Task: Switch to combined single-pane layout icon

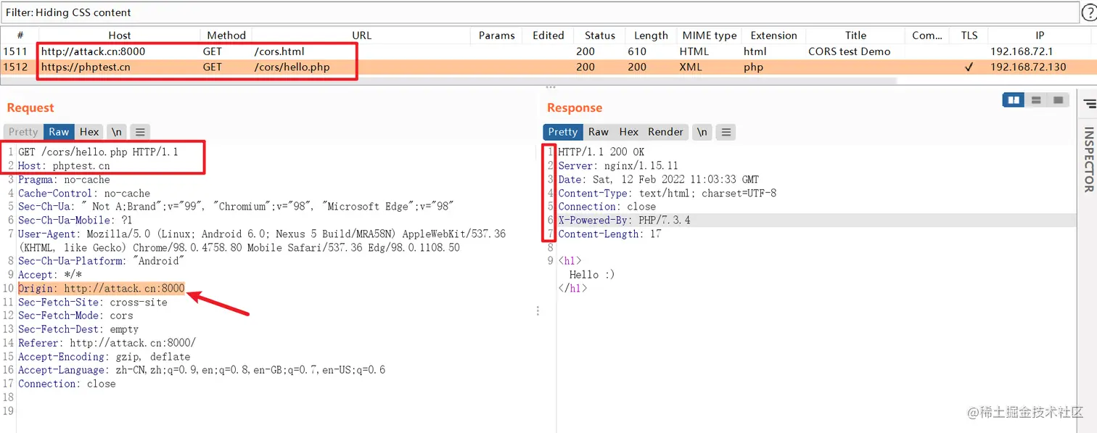Action: tap(1058, 100)
